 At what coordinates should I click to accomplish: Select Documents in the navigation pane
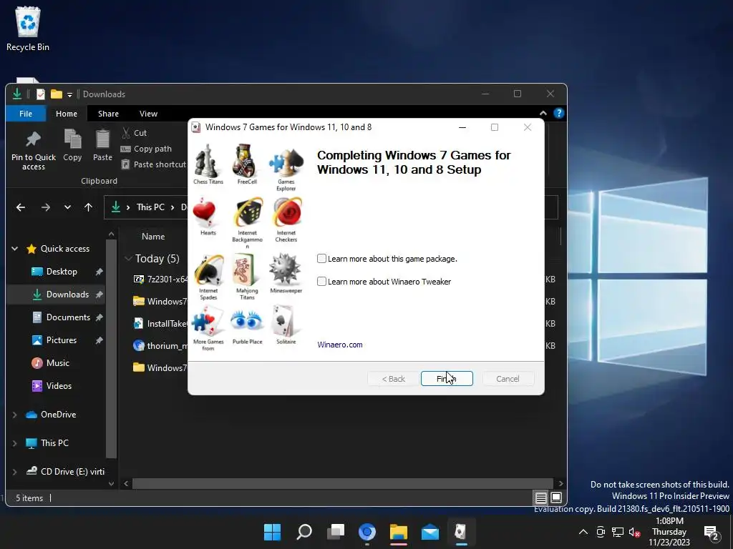[68, 317]
